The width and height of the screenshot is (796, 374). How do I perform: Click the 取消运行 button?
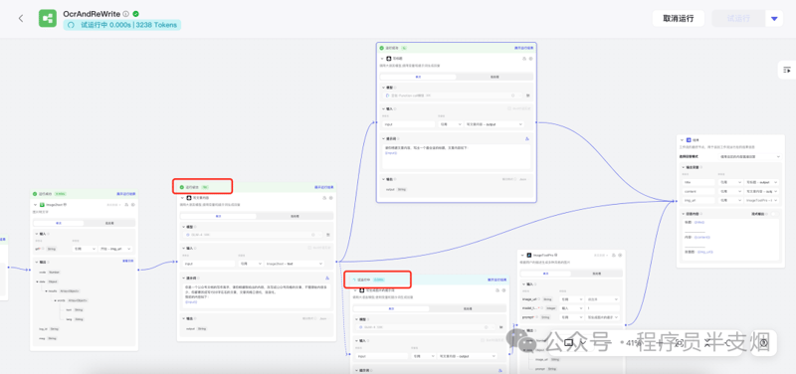679,19
